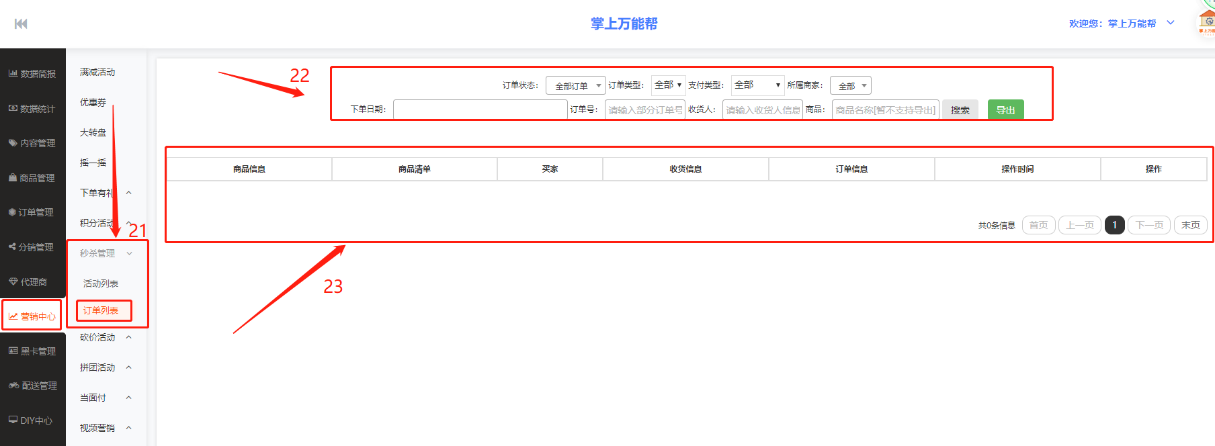Click the DIY中心 monitor icon
This screenshot has height=446, width=1215.
13,420
